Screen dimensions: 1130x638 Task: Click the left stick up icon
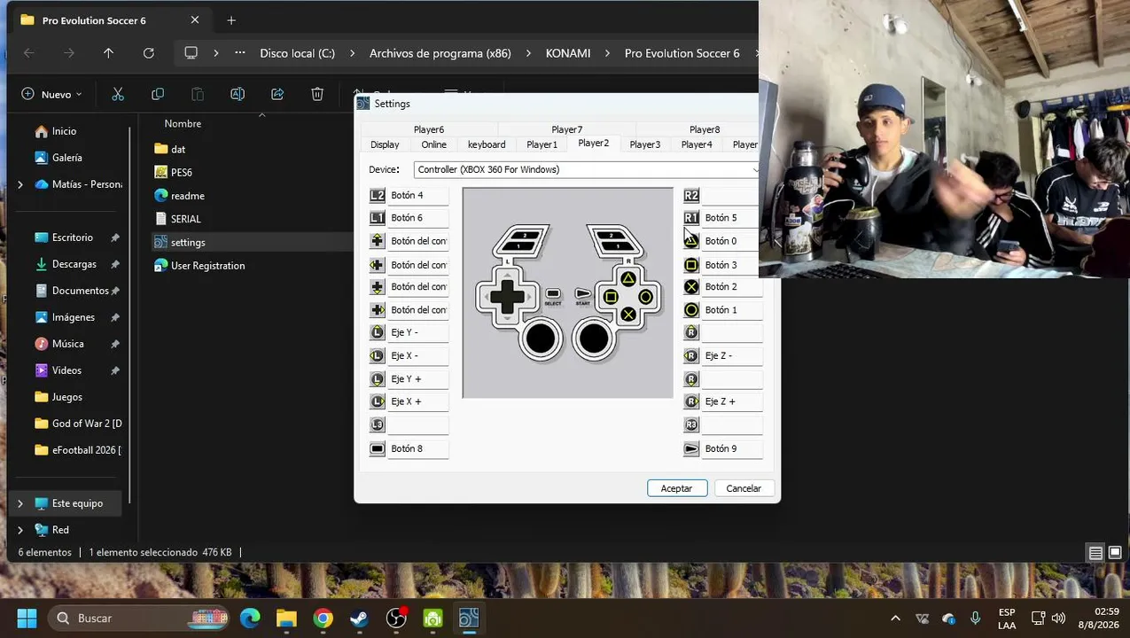click(x=378, y=332)
